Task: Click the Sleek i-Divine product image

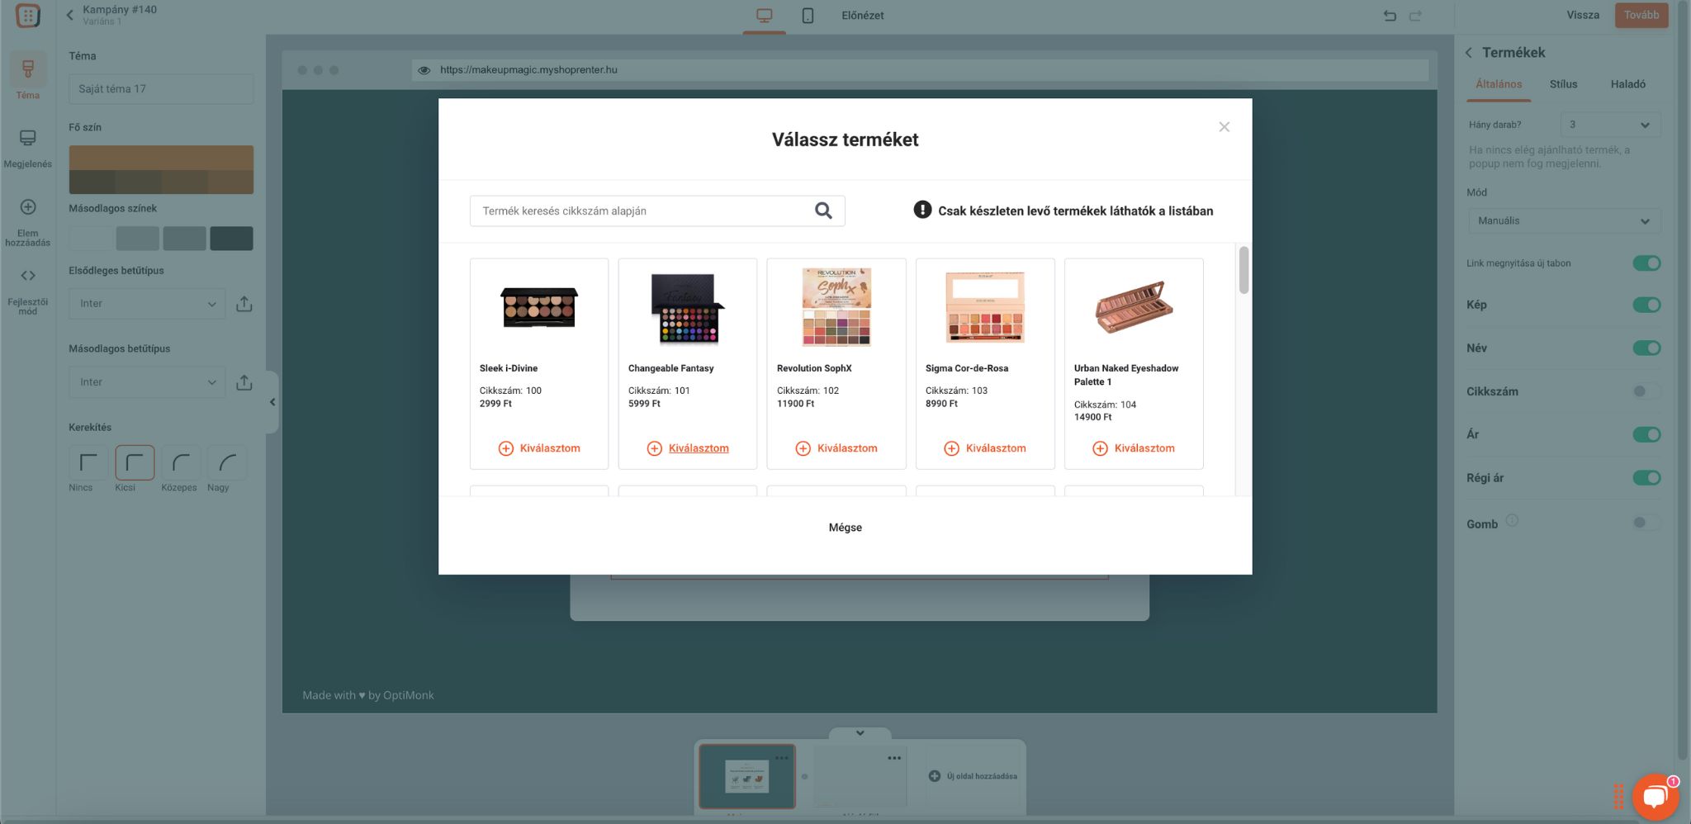Action: tap(539, 307)
